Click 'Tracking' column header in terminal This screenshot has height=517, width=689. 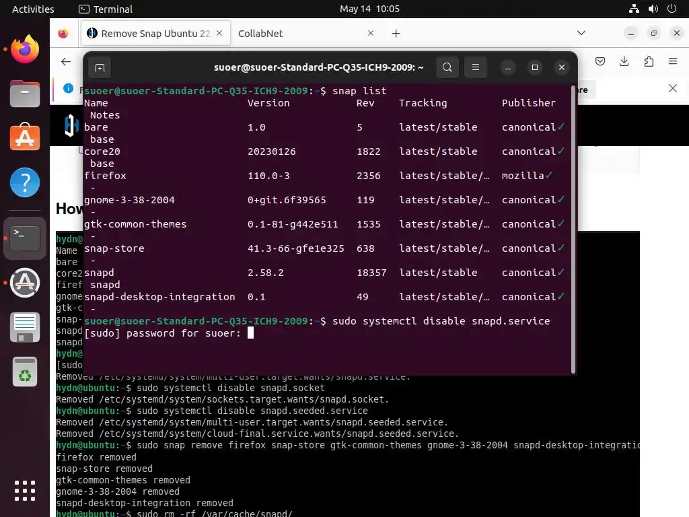point(423,103)
